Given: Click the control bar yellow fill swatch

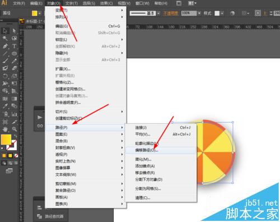Looking at the screenshot, I should coord(35,13).
